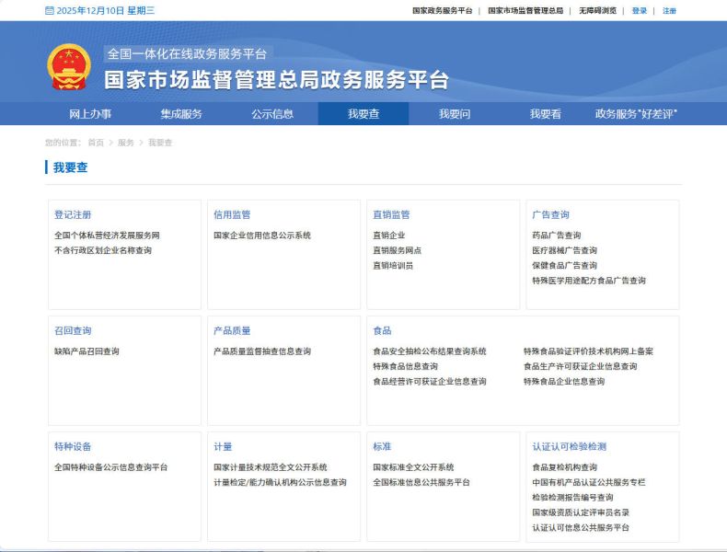Image resolution: width=727 pixels, height=552 pixels.
Task: Open 集成服务 navigation tab
Action: pyautogui.click(x=181, y=113)
